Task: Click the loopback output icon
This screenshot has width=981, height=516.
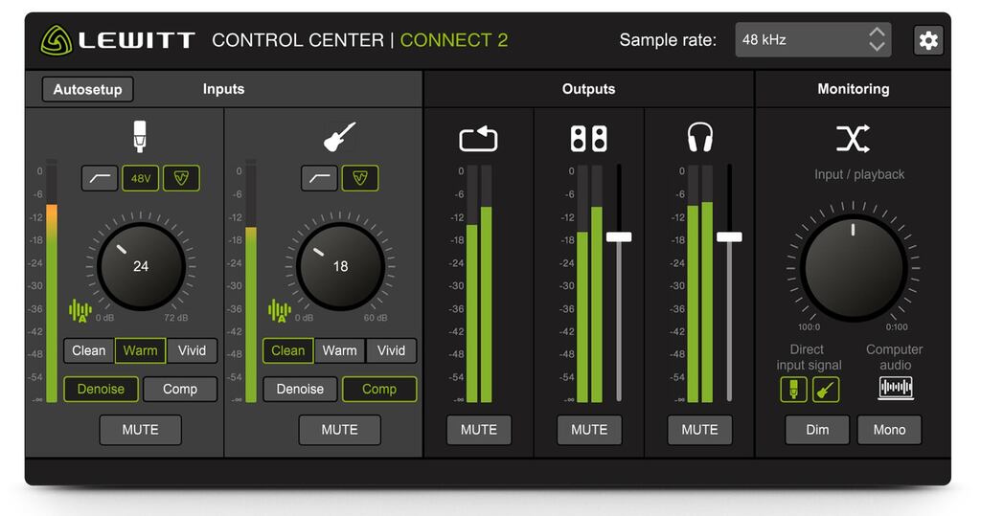Action: (478, 138)
